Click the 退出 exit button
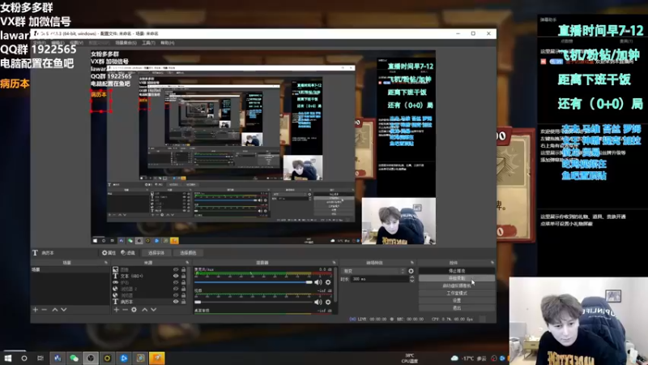The width and height of the screenshot is (648, 365). point(457,308)
